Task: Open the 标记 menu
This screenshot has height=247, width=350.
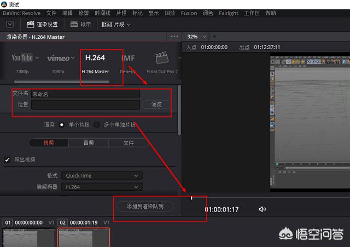Action: 137,13
